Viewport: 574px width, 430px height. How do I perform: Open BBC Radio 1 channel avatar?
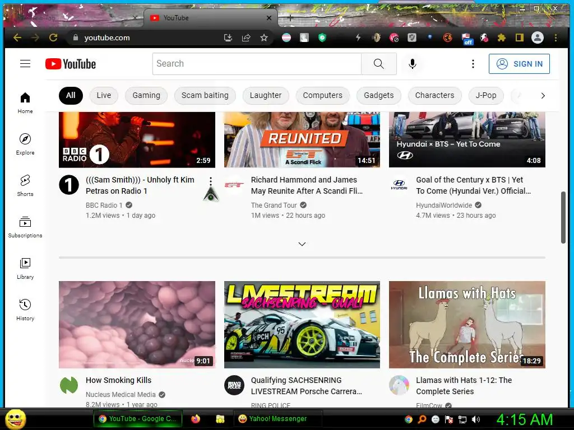pyautogui.click(x=69, y=185)
